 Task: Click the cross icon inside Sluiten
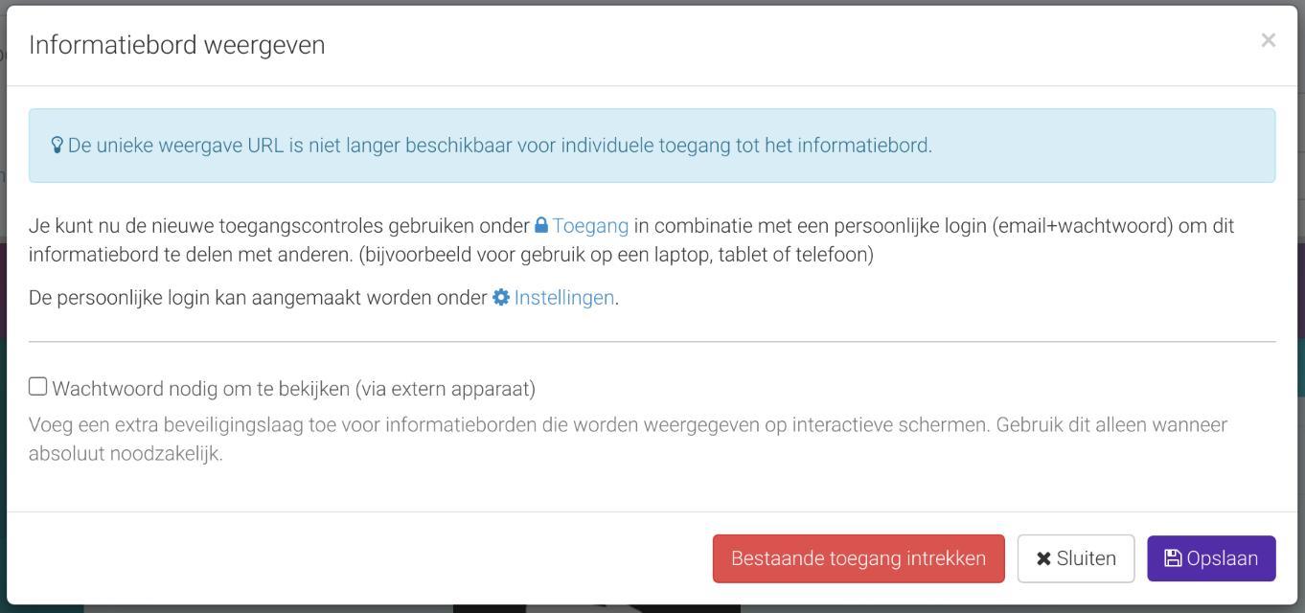point(1043,558)
